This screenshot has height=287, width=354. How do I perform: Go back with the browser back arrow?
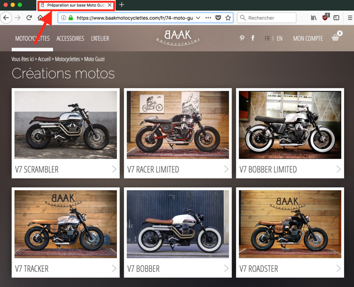(x=6, y=18)
